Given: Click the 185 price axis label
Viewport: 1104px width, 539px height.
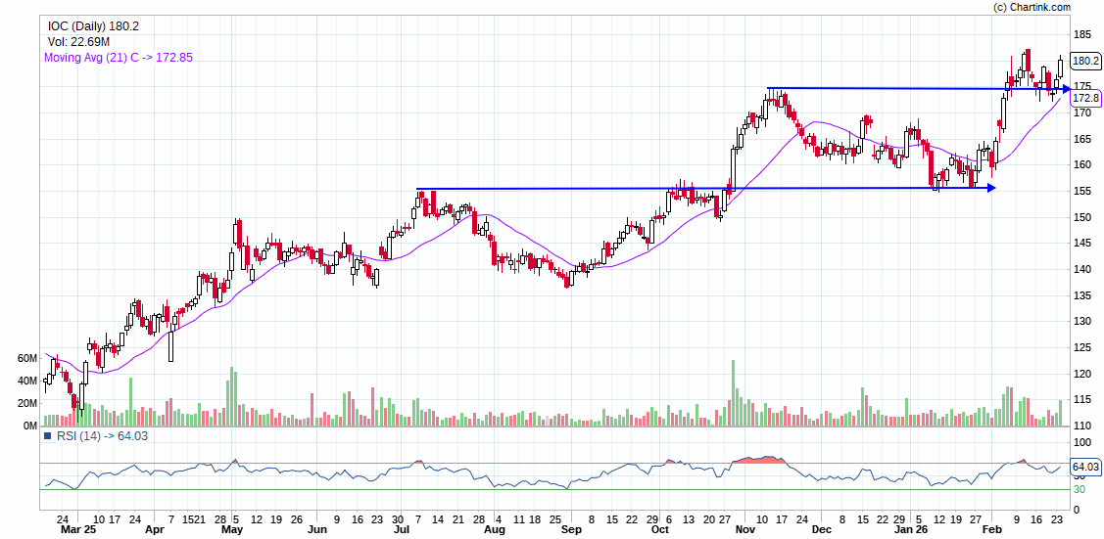Looking at the screenshot, I should pos(1081,34).
